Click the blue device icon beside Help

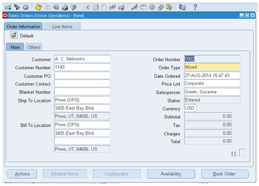182,7
